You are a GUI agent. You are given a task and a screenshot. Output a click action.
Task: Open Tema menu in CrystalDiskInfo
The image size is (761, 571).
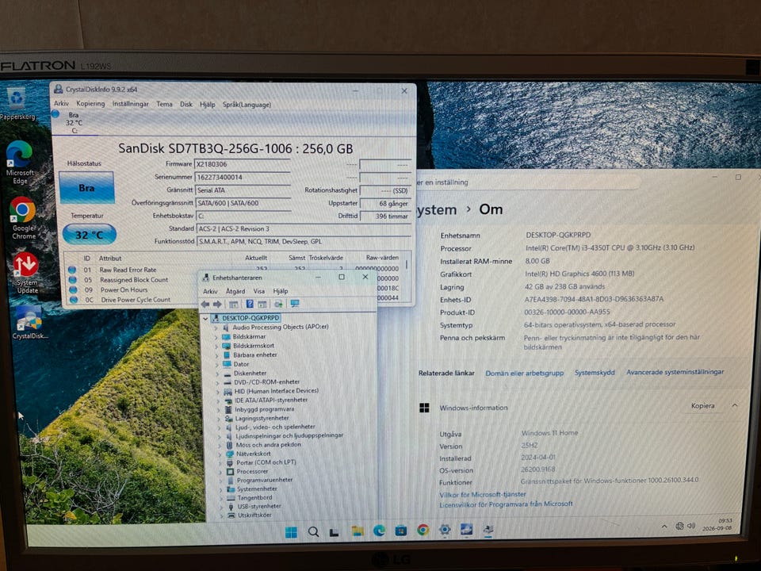click(164, 104)
